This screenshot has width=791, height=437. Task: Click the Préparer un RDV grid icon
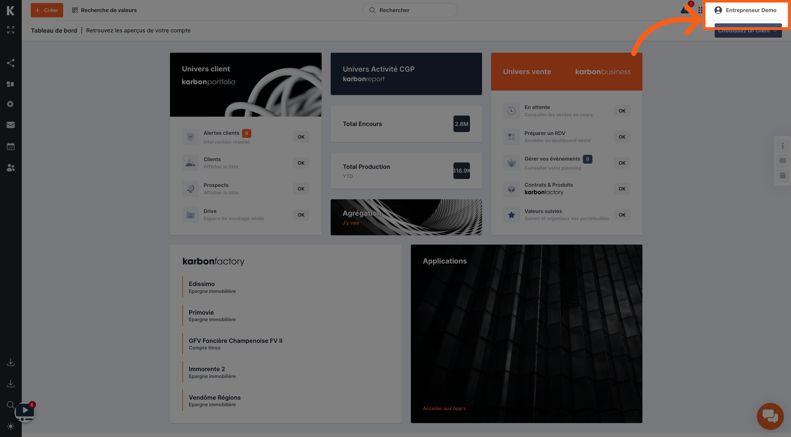[511, 137]
